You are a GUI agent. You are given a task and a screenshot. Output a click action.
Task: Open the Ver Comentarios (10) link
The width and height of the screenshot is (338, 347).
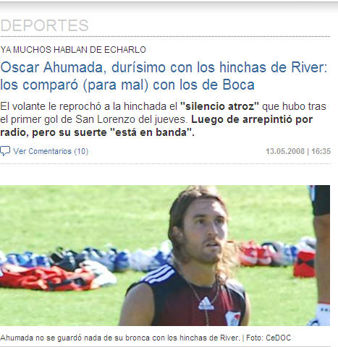click(51, 151)
